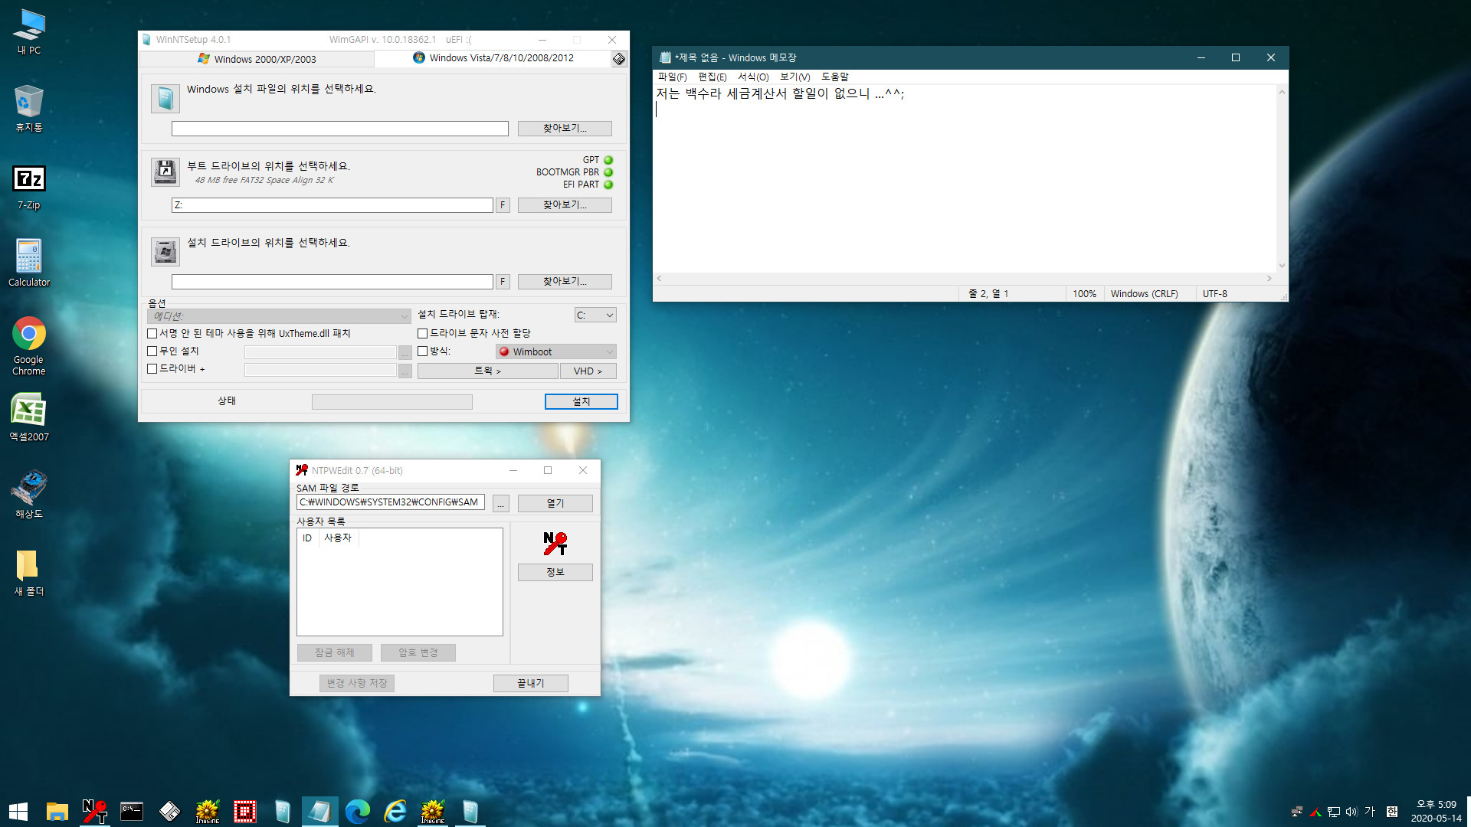The height and width of the screenshot is (827, 1471).
Task: Open Internet Explorer from the taskbar
Action: click(395, 811)
